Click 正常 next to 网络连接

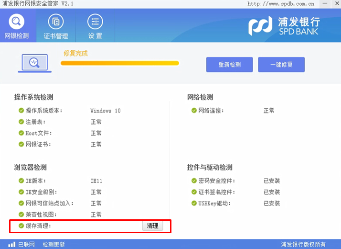pyautogui.click(x=269, y=111)
